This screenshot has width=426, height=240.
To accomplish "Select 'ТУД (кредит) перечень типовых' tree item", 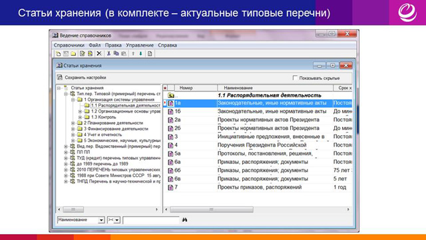I will 118,158.
